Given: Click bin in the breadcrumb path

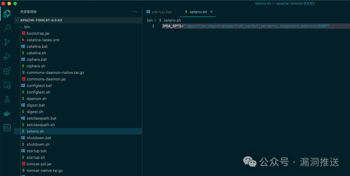Looking at the screenshot, I should tap(150, 20).
